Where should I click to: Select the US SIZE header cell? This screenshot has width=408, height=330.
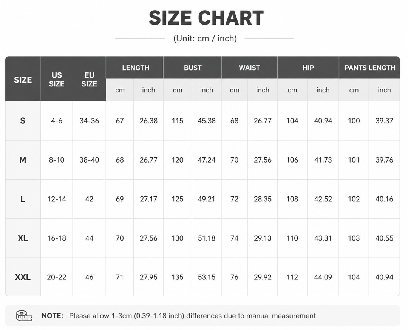pyautogui.click(x=57, y=79)
